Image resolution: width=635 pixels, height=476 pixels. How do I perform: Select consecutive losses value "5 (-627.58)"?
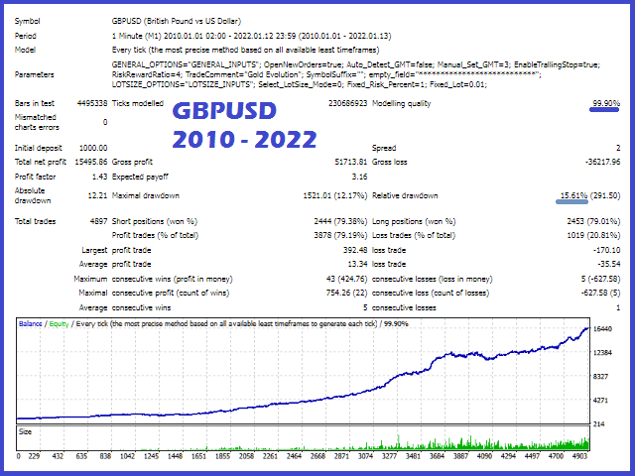pos(600,279)
